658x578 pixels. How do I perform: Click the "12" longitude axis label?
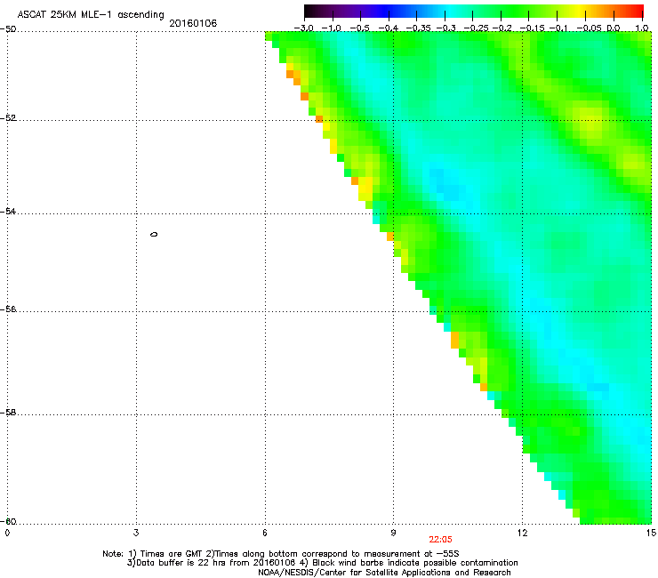(x=522, y=533)
